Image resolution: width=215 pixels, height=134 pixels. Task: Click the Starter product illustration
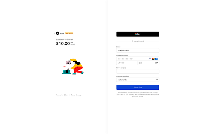coord(73,66)
